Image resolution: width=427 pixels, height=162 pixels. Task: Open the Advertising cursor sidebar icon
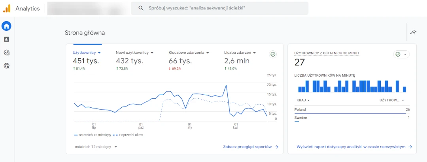(7, 66)
